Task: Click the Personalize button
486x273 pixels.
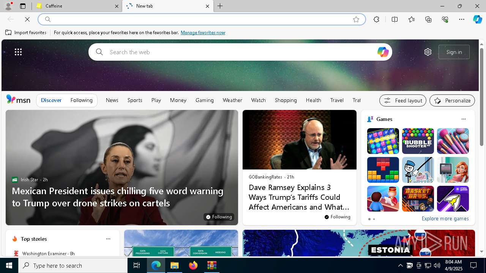Action: 452,100
